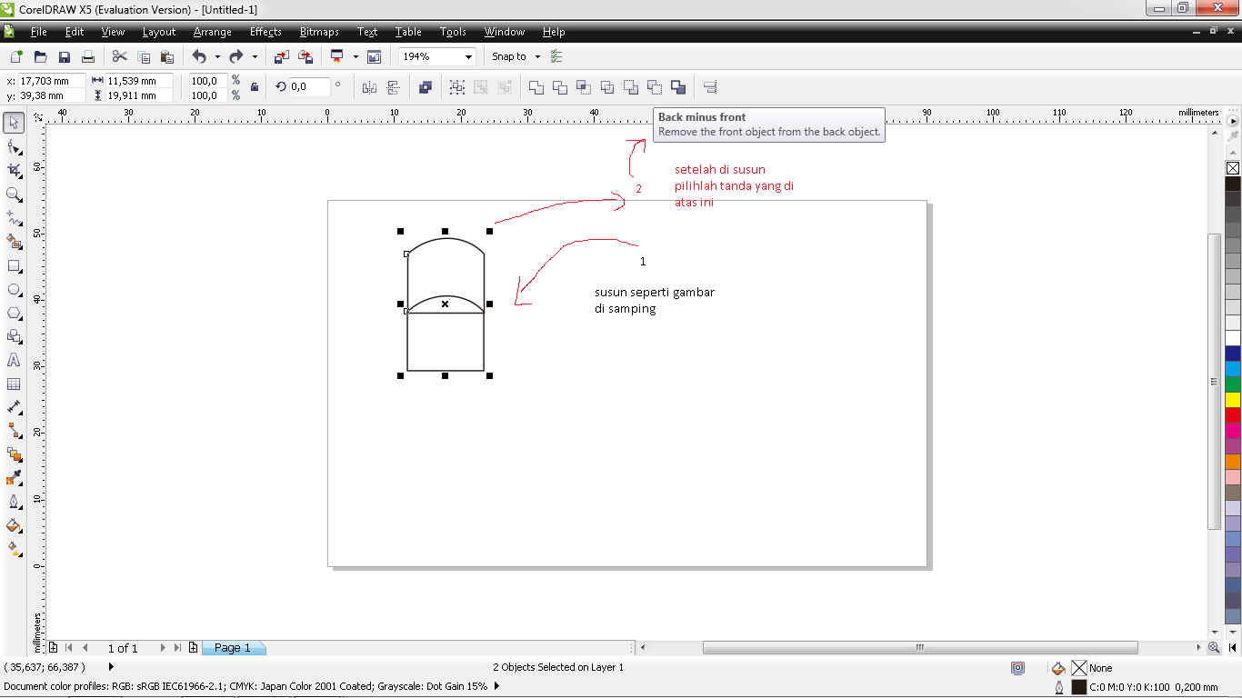The image size is (1242, 698).
Task: Open the redo history dropdown arrow
Action: [255, 56]
